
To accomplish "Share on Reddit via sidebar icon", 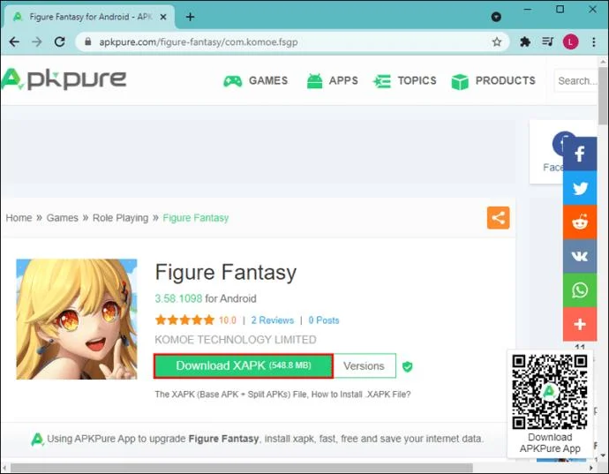I will pyautogui.click(x=580, y=222).
